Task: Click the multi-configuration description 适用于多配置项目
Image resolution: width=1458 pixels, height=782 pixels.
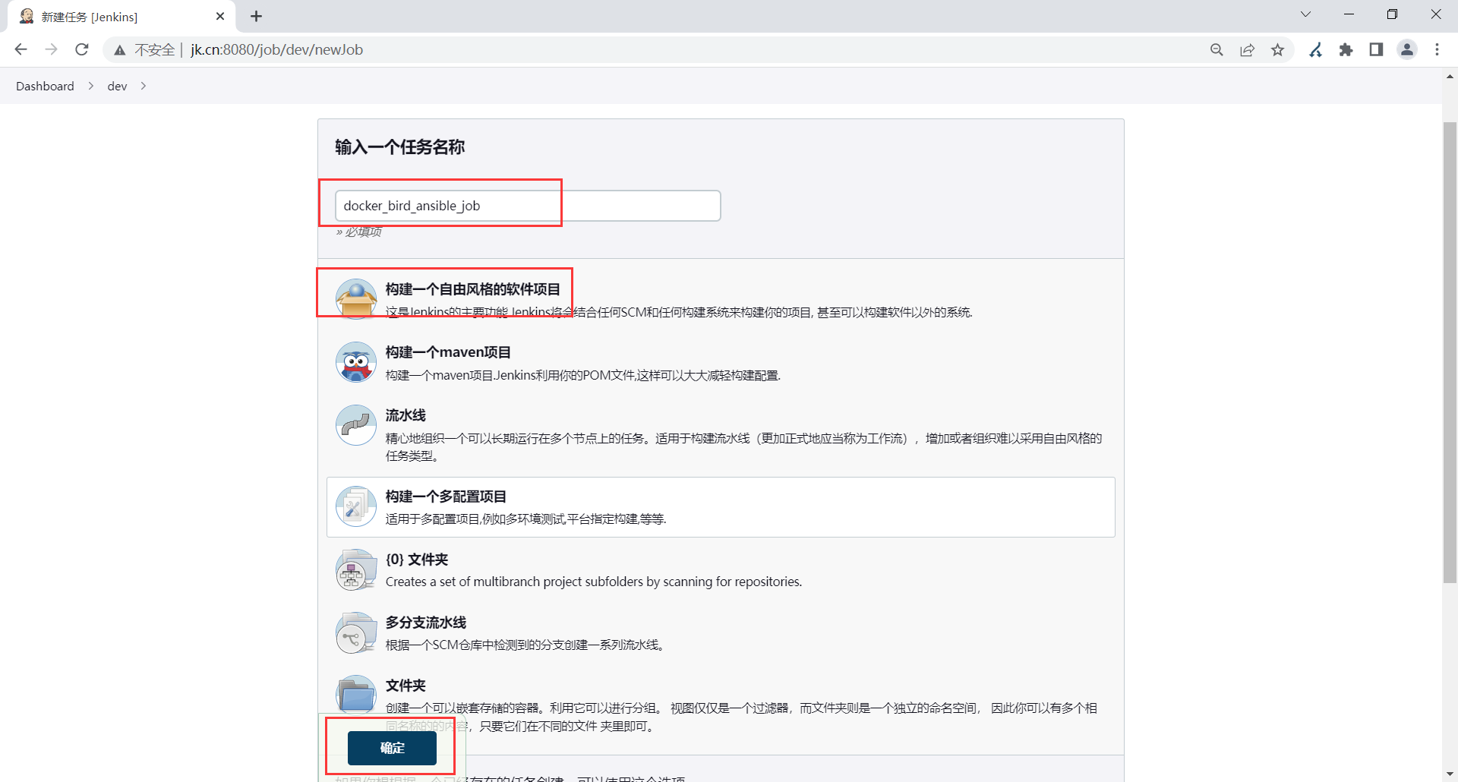Action: click(x=526, y=519)
